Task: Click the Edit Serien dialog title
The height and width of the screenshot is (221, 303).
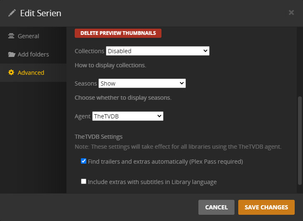Action: tap(41, 13)
